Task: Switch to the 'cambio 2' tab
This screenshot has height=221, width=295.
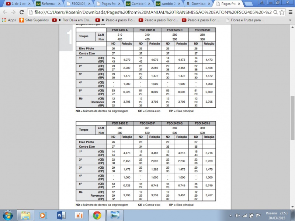Action: [168, 4]
